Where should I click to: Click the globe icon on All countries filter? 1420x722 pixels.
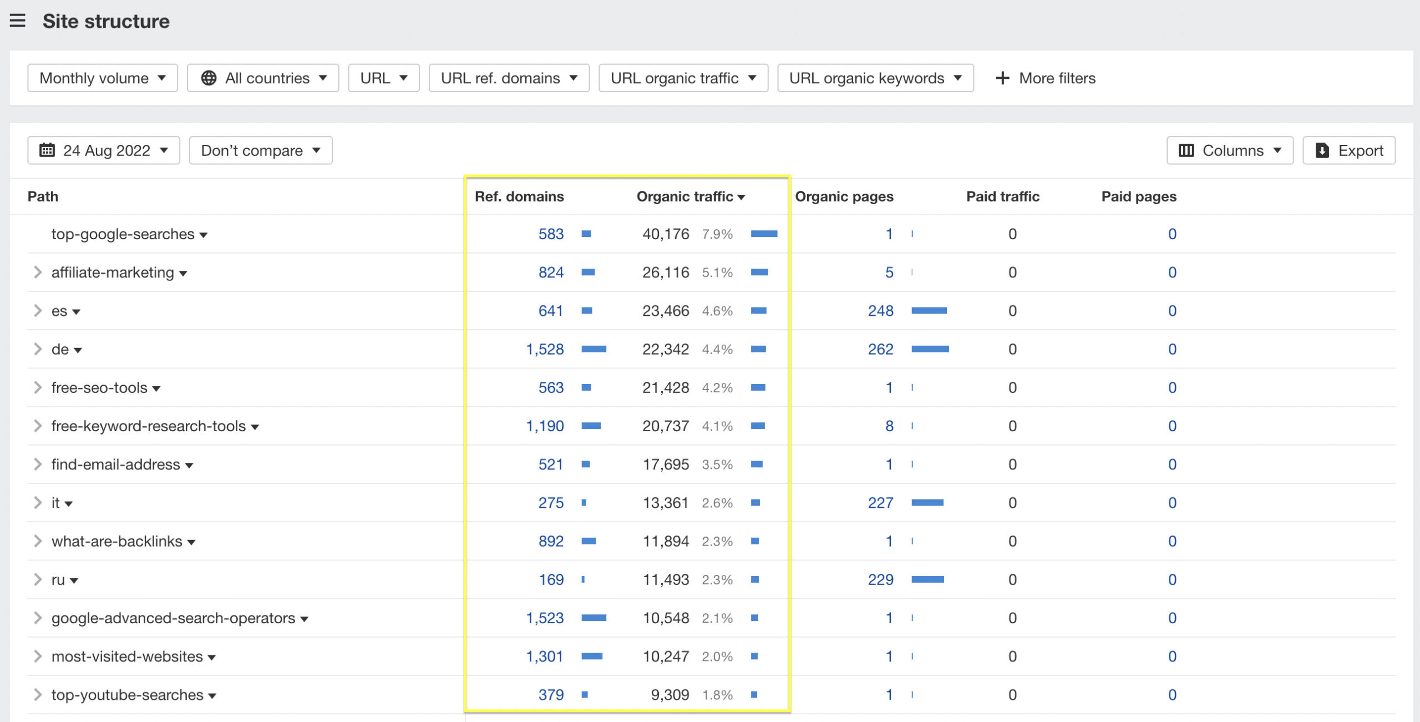click(x=210, y=78)
